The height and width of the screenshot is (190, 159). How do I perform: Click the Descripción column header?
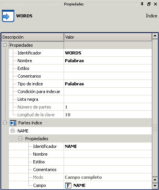33,37
